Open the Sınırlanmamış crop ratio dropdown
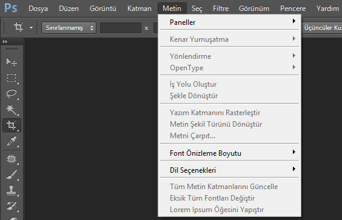 click(x=69, y=28)
